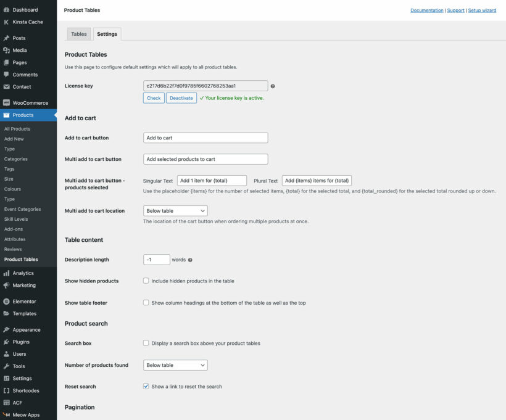This screenshot has height=420, width=506.
Task: Click inside the License key field
Action: coord(205,85)
